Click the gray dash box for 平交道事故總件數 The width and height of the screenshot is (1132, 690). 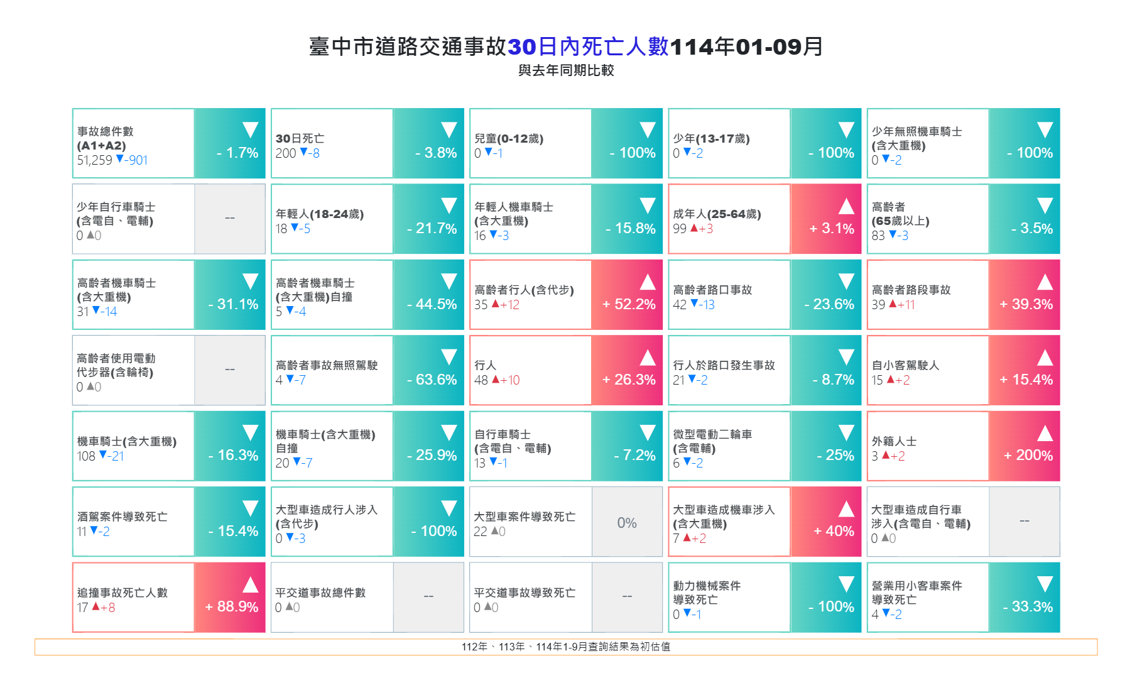(x=428, y=597)
